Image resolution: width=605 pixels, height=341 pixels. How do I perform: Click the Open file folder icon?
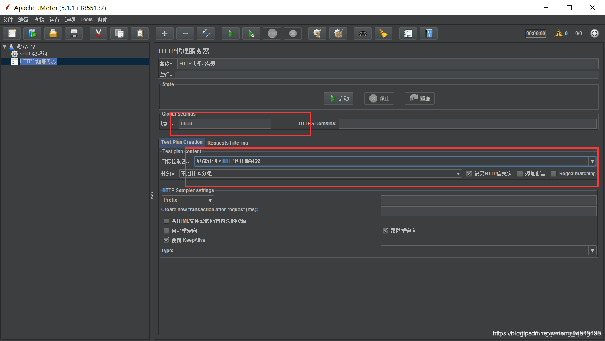[53, 33]
